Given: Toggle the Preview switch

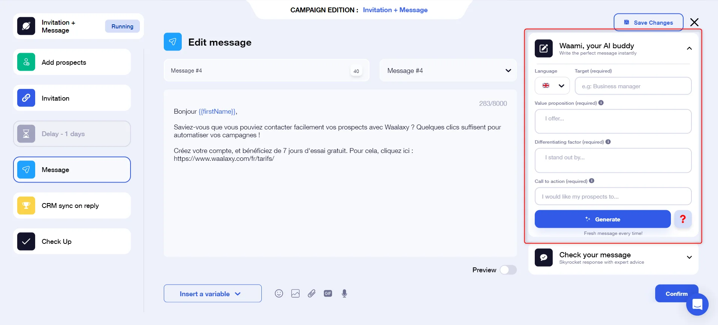Looking at the screenshot, I should click(508, 270).
